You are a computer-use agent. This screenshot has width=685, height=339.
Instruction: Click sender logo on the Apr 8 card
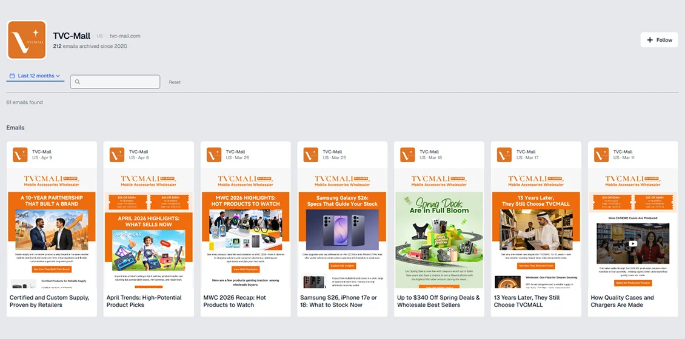[x=117, y=154]
